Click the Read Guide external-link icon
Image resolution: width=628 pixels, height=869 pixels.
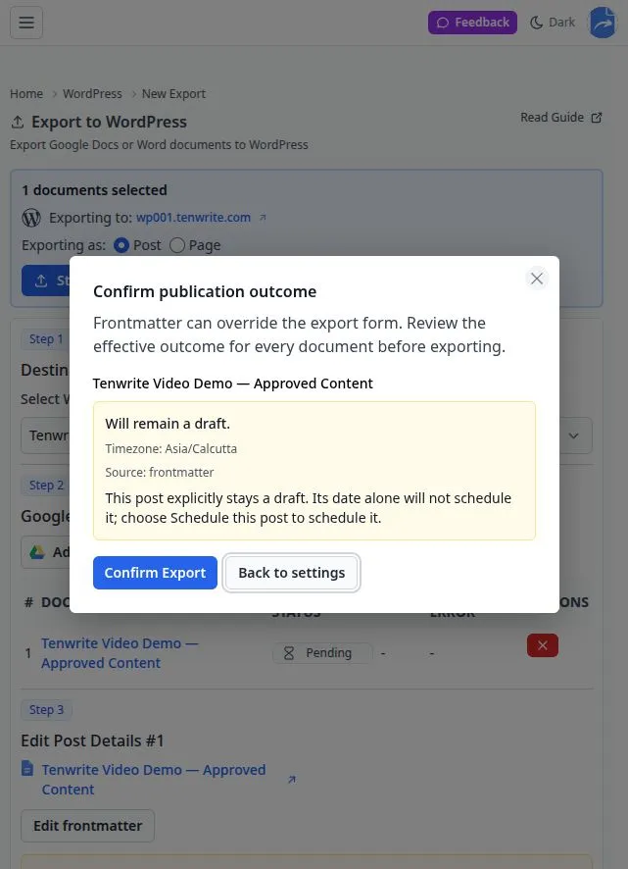click(x=596, y=118)
